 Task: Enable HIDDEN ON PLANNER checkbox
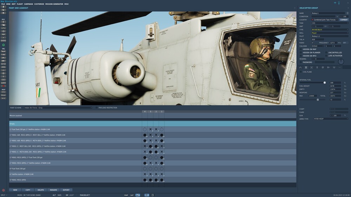301,53
